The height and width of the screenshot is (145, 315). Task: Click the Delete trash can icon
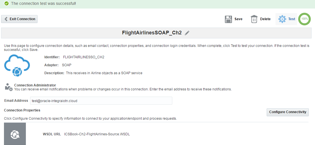[x=254, y=19]
